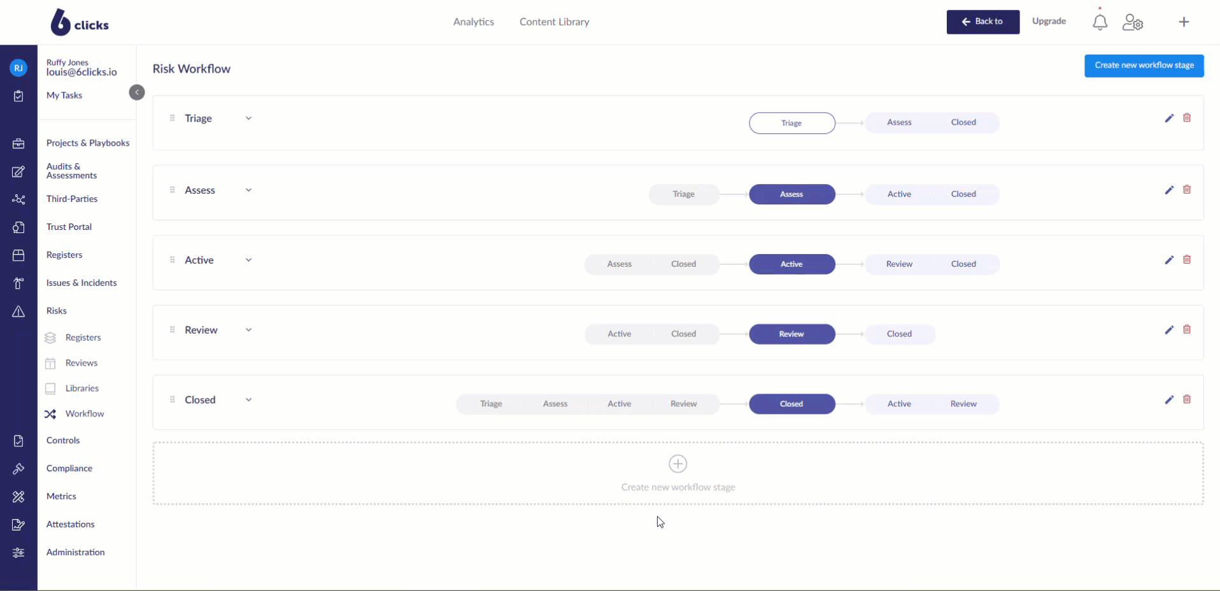Image resolution: width=1220 pixels, height=591 pixels.
Task: Open the Analytics tab
Action: [474, 22]
